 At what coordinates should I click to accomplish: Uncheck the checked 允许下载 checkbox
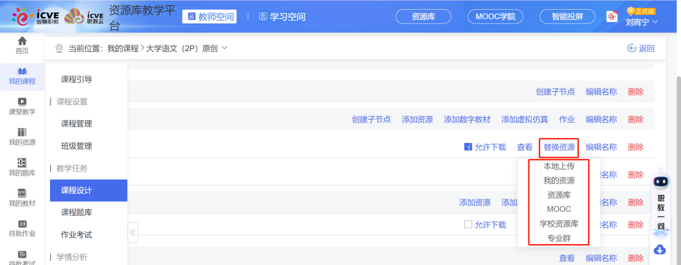(468, 147)
